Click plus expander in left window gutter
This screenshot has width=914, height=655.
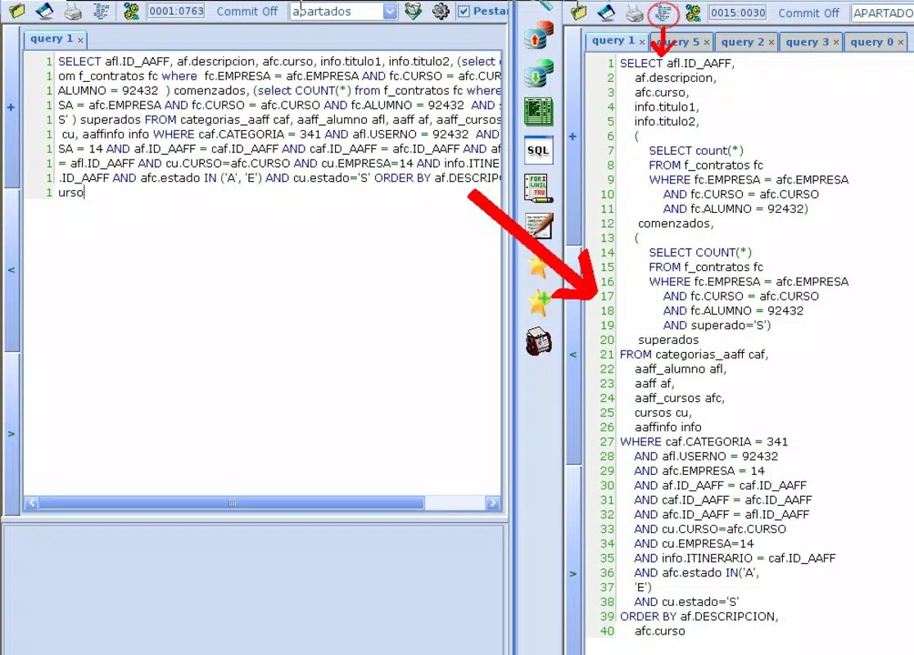coord(11,107)
